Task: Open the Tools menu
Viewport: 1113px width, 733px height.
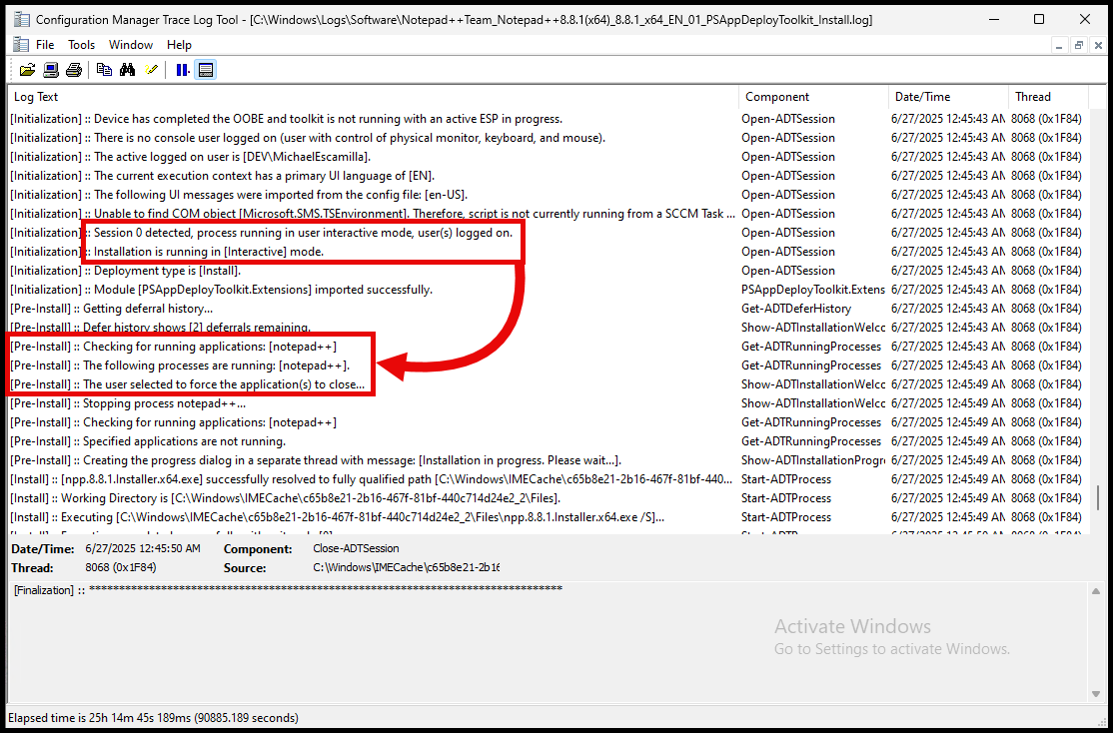Action: coord(81,44)
